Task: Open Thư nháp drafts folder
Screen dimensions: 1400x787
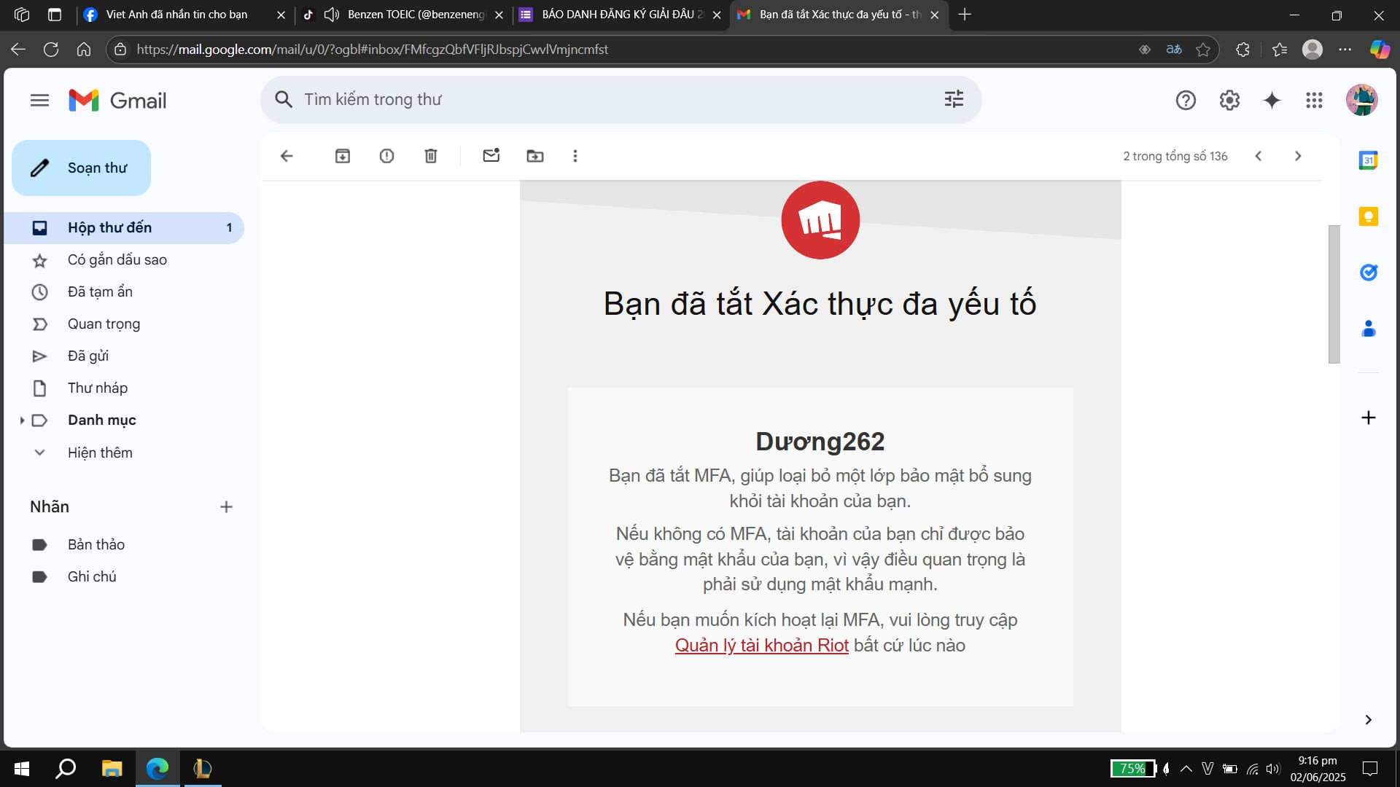Action: click(124, 388)
